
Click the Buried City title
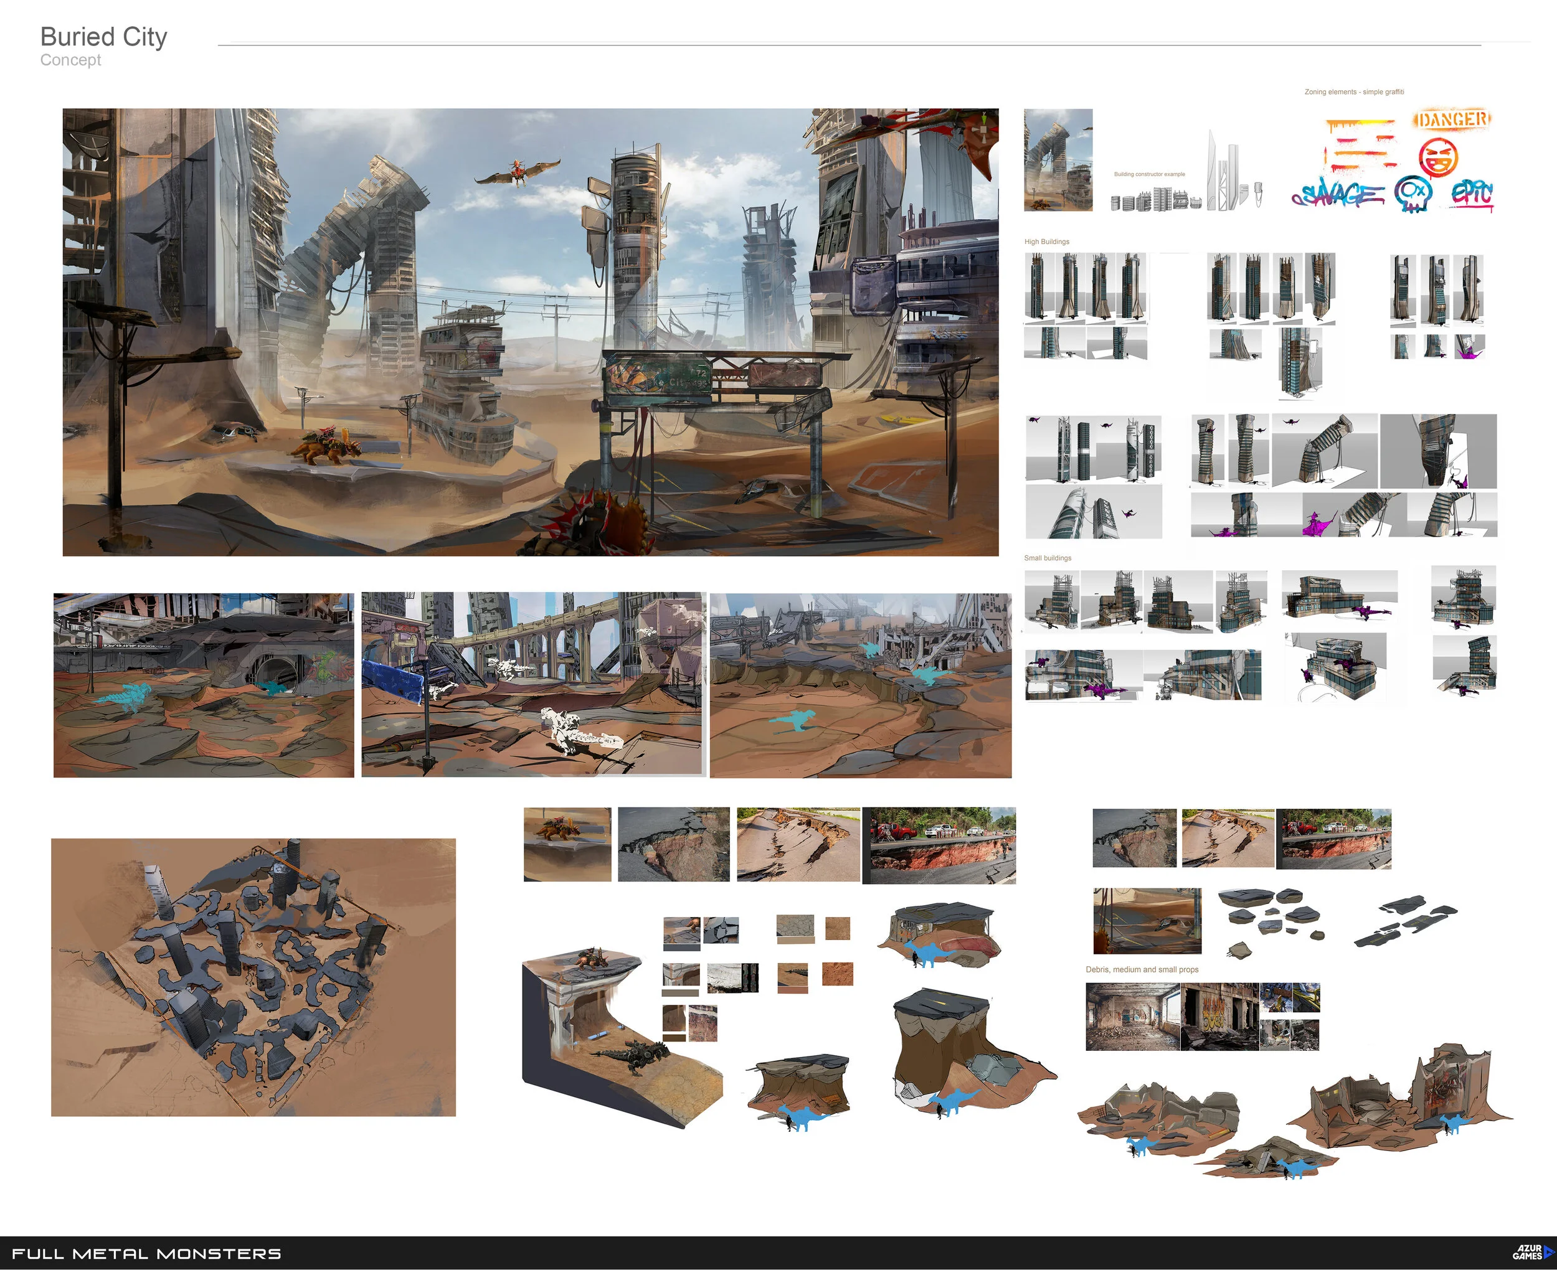pos(103,37)
